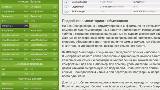This screenshot has width=160, height=90.
Task: Select Visa/MasterCard BYN in the left column
Action: pos(15,49)
